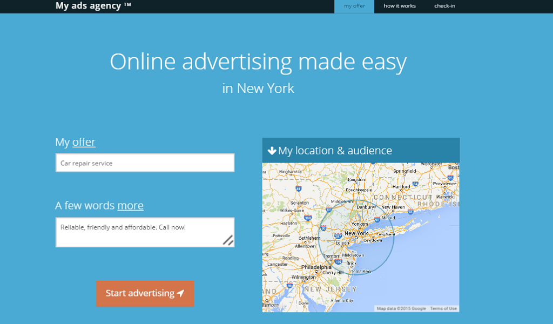Click the I-195 shield near Trenton
Viewport: 553px width, 324px height.
click(338, 261)
